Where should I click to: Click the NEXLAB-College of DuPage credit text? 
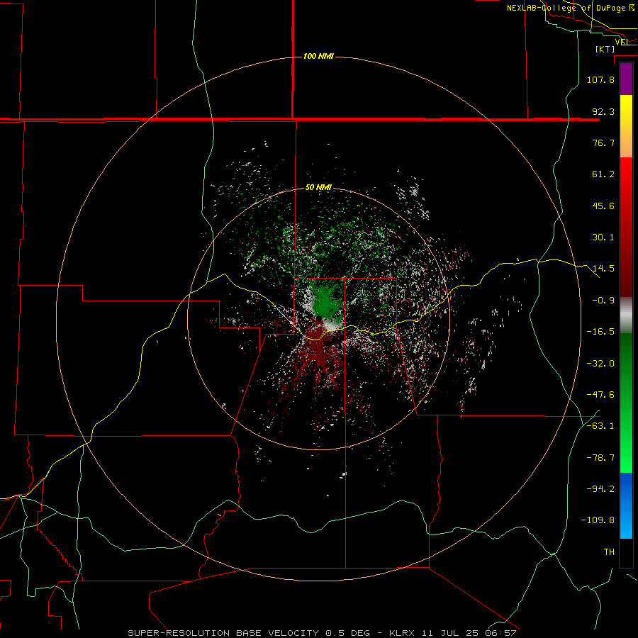(571, 8)
